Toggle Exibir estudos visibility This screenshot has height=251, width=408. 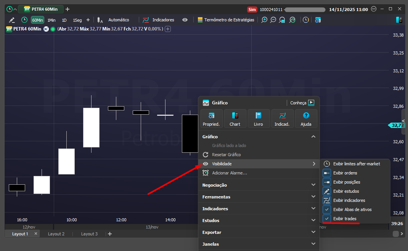(355, 191)
